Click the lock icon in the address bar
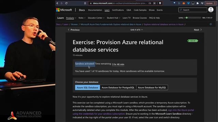Image resolution: width=218 pixels, height=122 pixels. tap(91, 3)
